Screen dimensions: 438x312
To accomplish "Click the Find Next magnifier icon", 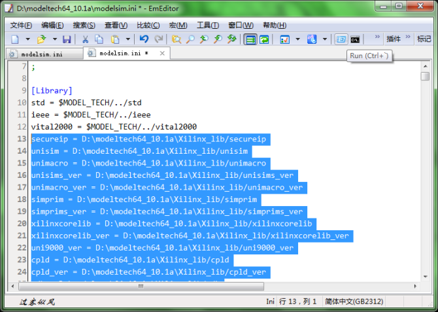I will click(204, 39).
